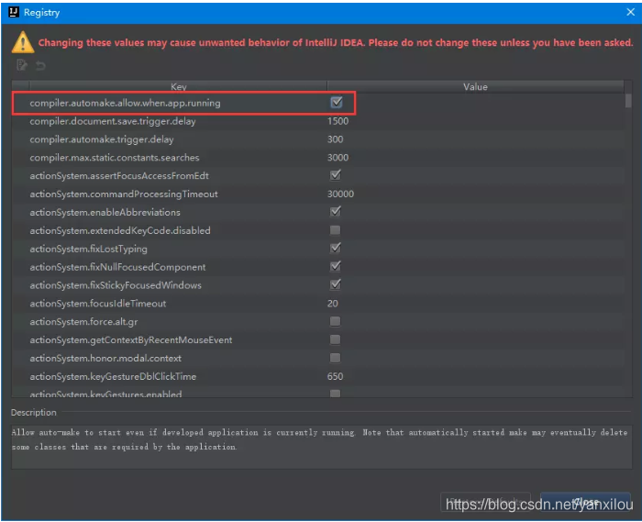The image size is (642, 522).
Task: Select the compiler.automake.allow.when.app.running key text
Action: point(125,103)
